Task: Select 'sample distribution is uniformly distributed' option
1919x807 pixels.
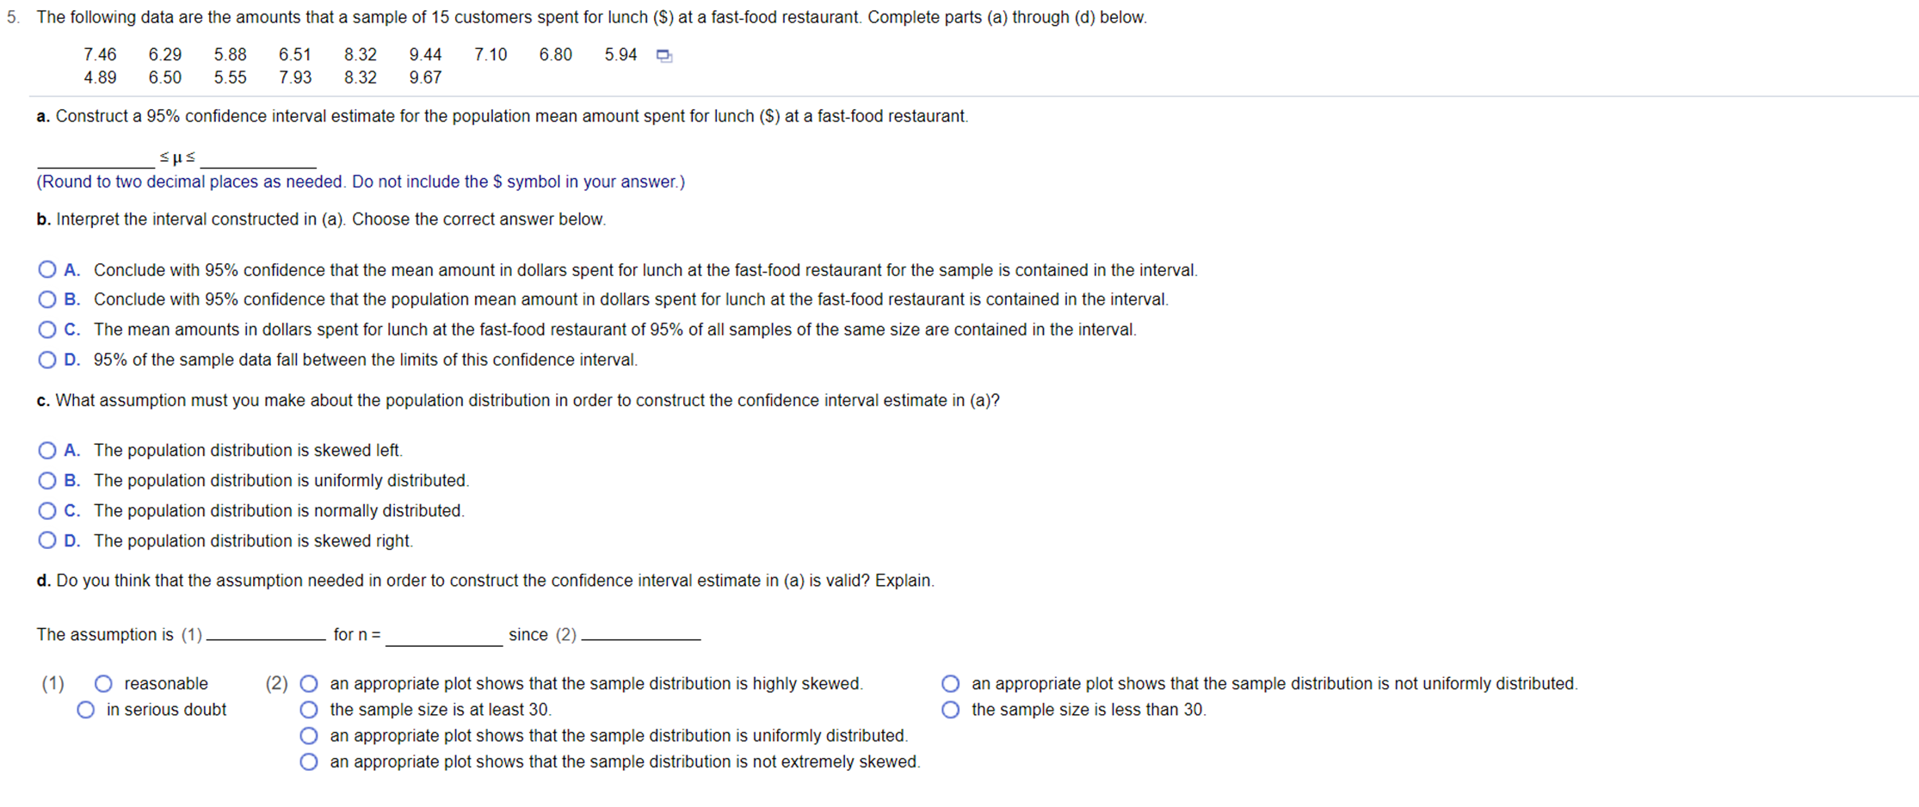Action: click(309, 736)
